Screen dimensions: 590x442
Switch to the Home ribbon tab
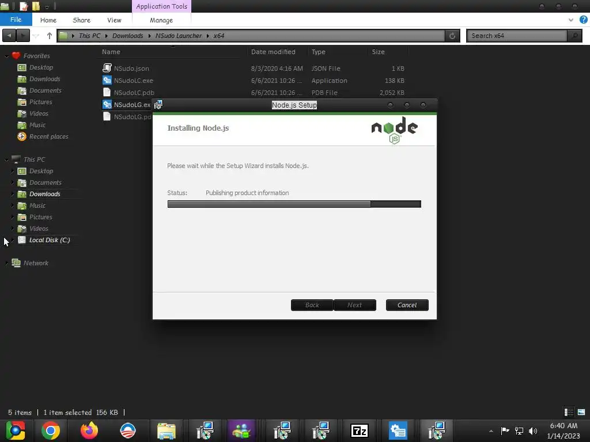click(48, 20)
